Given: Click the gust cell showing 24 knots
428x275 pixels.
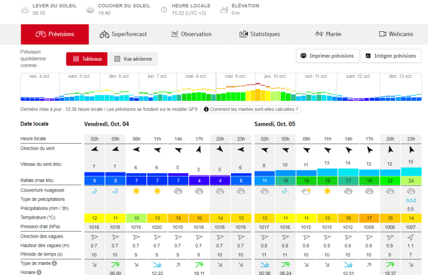Looking at the screenshot, I should [411, 180].
